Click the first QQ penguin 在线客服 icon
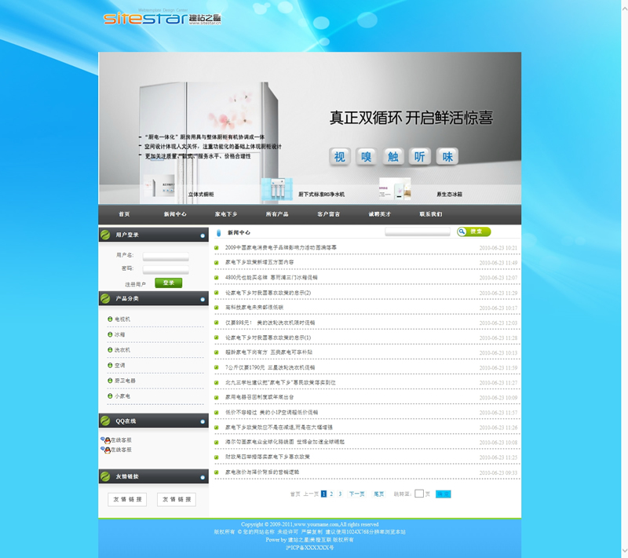The width and height of the screenshot is (628, 558). (106, 440)
